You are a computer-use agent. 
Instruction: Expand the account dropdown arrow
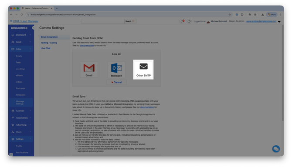click(x=279, y=22)
